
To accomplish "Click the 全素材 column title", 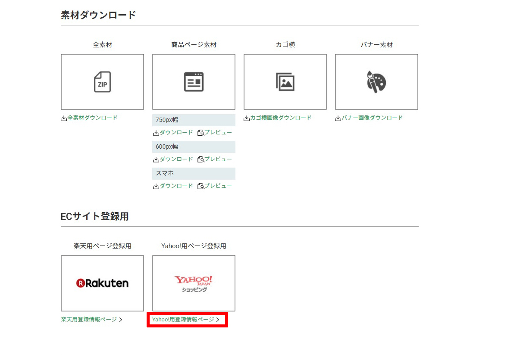I will coord(102,44).
